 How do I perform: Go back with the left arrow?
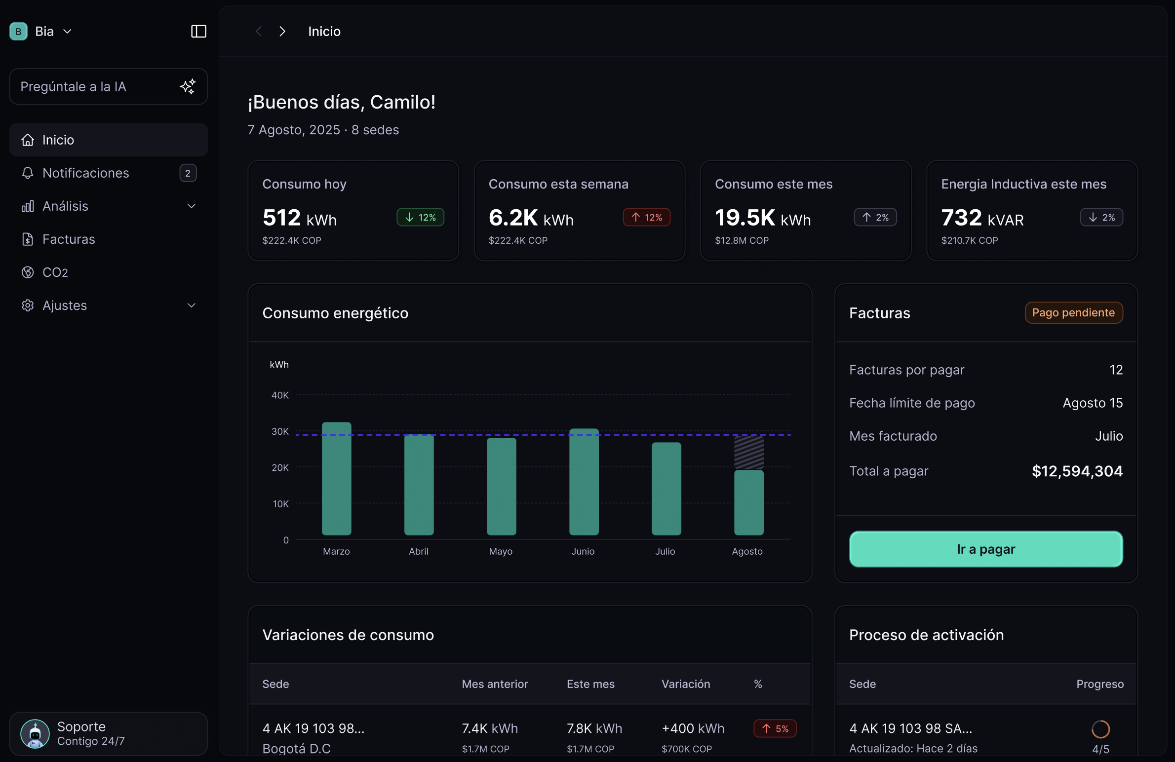coord(259,32)
